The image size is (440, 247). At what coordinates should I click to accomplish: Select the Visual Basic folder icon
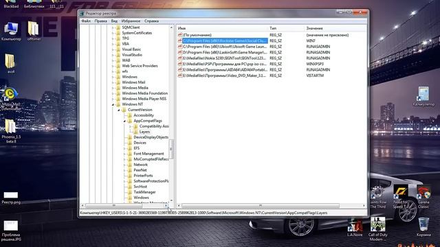pyautogui.click(x=118, y=49)
